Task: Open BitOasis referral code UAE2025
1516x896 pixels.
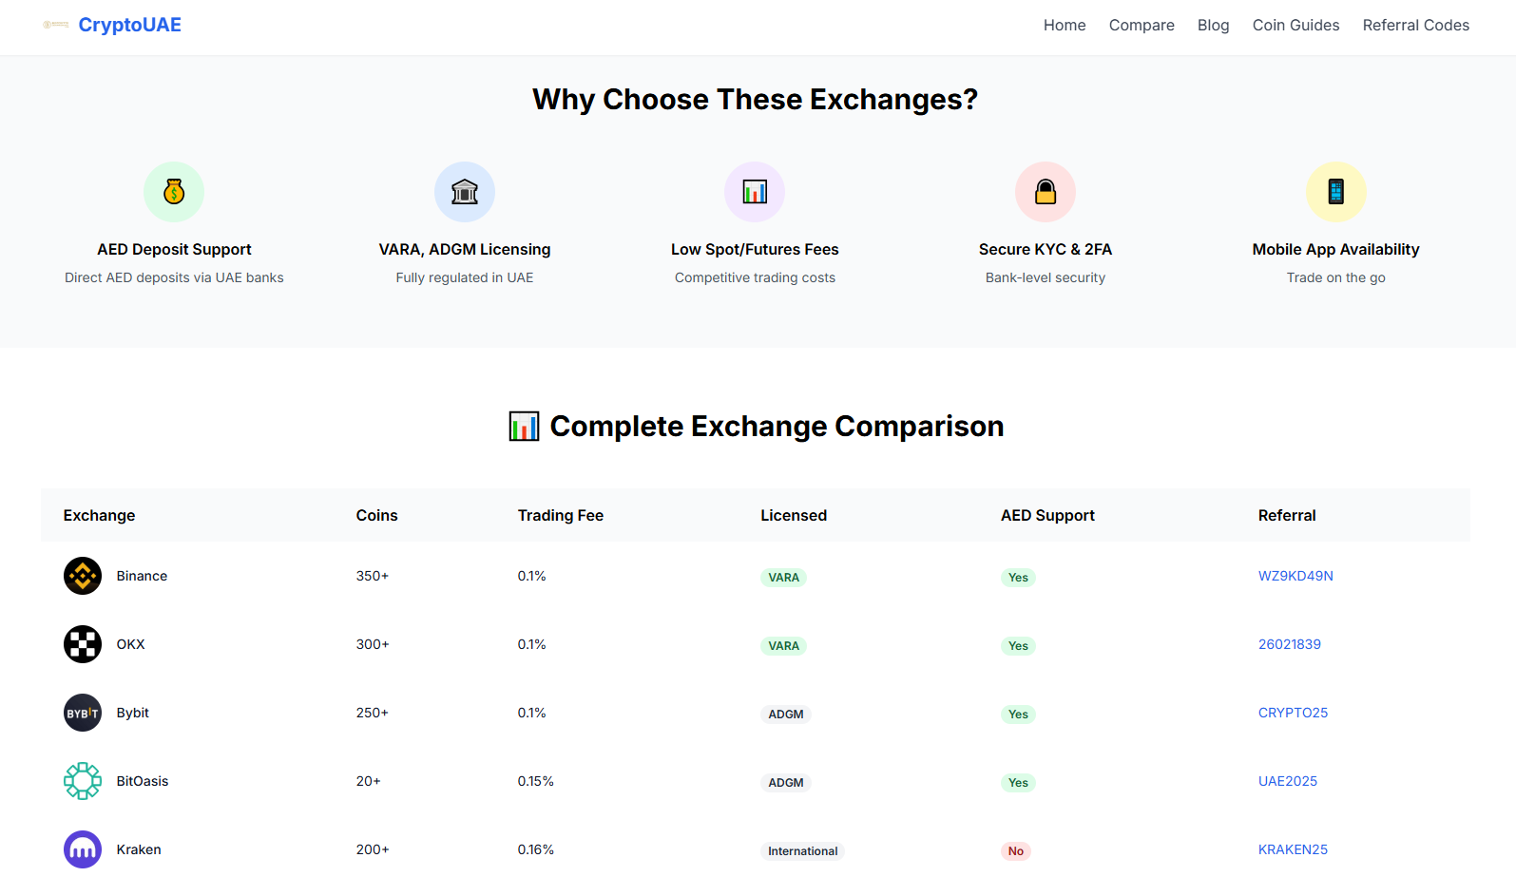Action: [1288, 781]
